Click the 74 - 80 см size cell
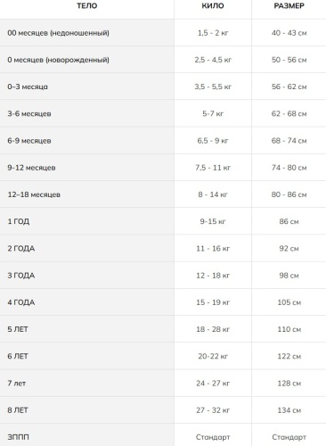The height and width of the screenshot is (446, 326). pos(289,168)
